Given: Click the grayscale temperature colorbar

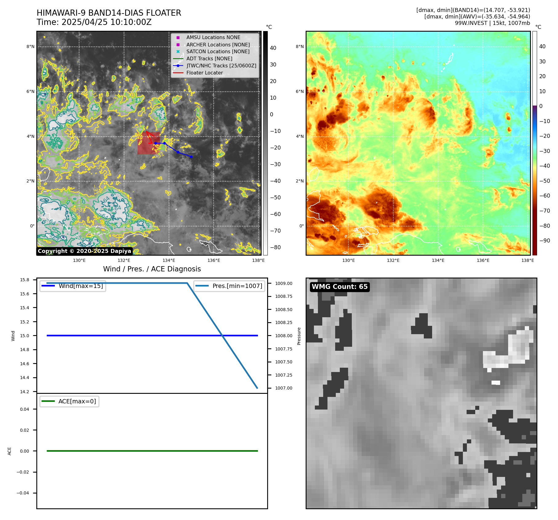Looking at the screenshot, I should tap(265, 143).
